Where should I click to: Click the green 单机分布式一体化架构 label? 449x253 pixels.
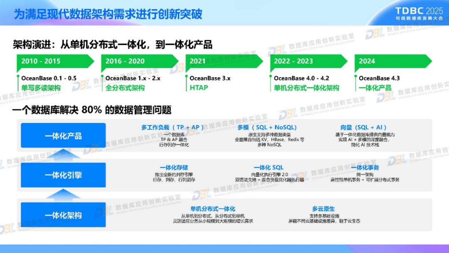click(x=306, y=88)
